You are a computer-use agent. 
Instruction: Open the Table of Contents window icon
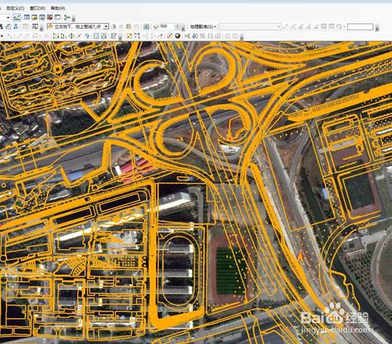(27, 17)
